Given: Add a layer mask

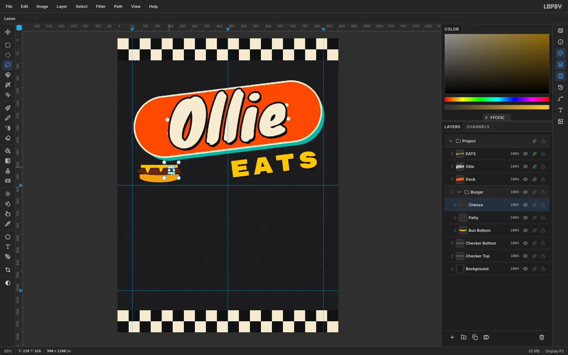Looking at the screenshot, I should [x=486, y=337].
